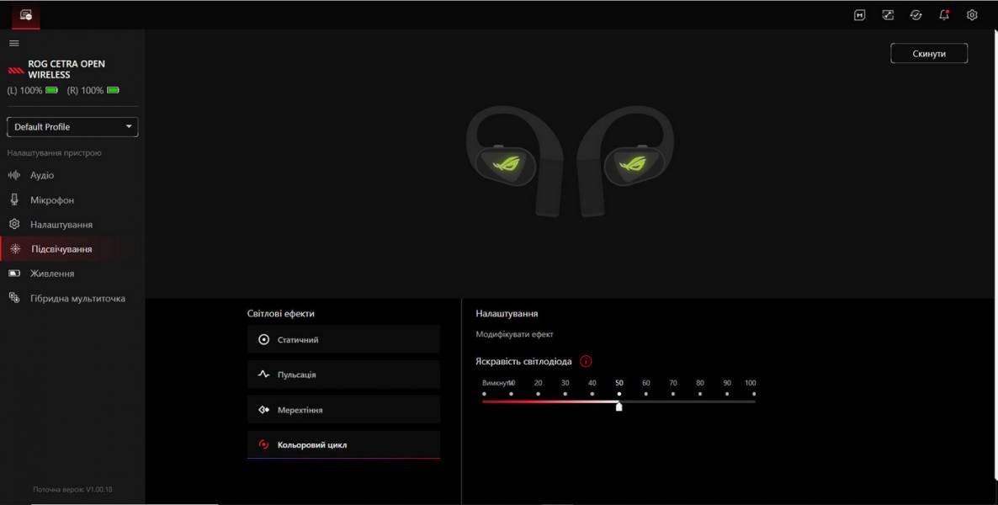Image resolution: width=998 pixels, height=505 pixels.
Task: Expand the dropdown arrow on Default Profile
Action: (129, 126)
